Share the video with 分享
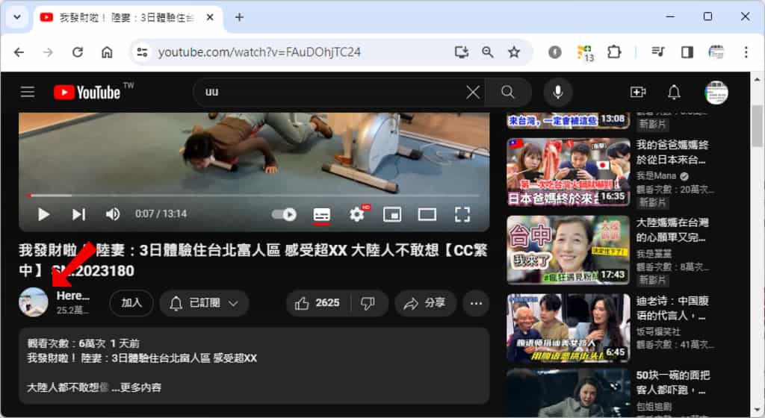Image resolution: width=765 pixels, height=418 pixels. point(425,303)
